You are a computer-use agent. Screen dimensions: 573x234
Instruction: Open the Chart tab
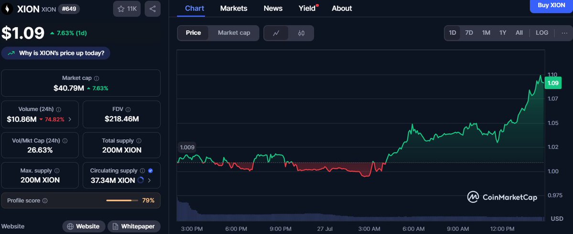195,8
